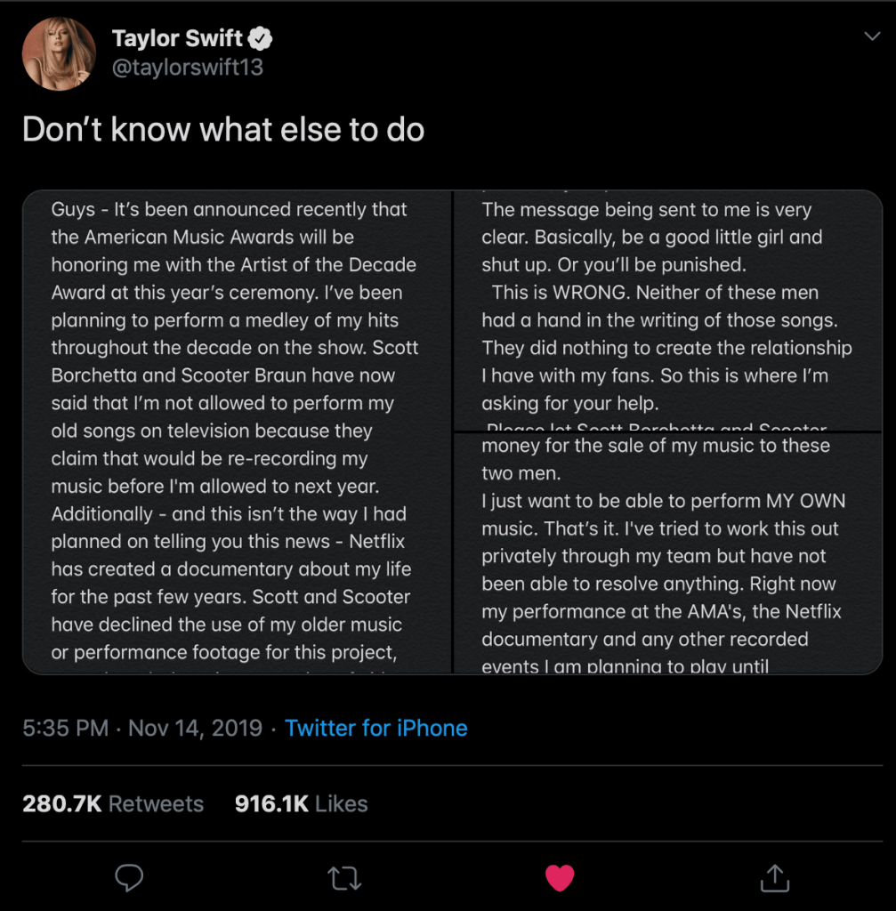Viewport: 896px width, 911px height.
Task: Open the tweet options chevron menu
Action: click(872, 36)
